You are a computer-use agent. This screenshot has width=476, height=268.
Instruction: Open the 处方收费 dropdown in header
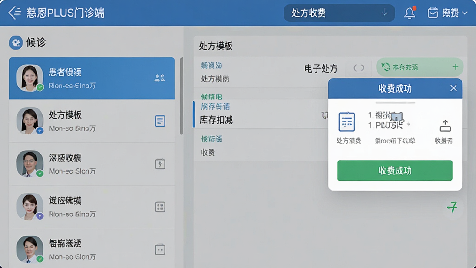[339, 13]
